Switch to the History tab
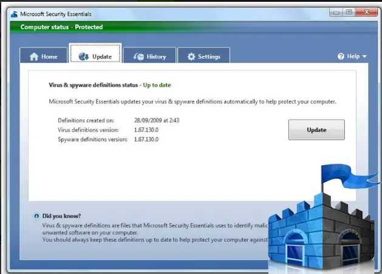 tap(149, 55)
